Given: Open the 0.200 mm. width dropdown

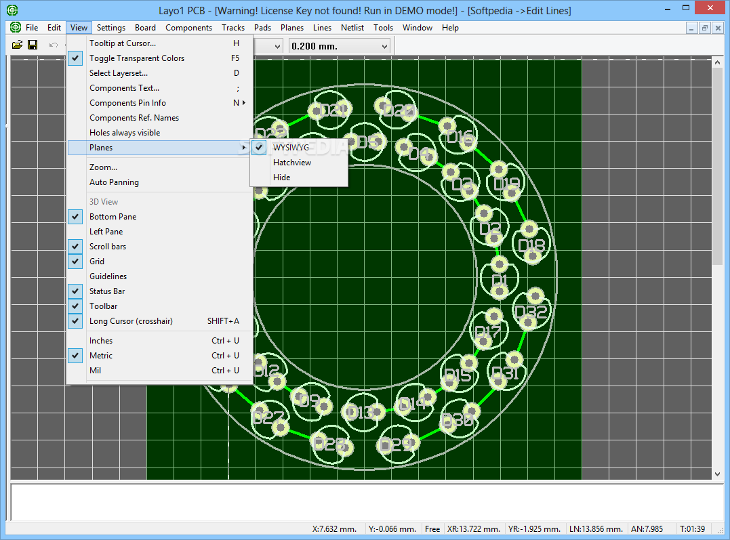Looking at the screenshot, I should point(384,46).
